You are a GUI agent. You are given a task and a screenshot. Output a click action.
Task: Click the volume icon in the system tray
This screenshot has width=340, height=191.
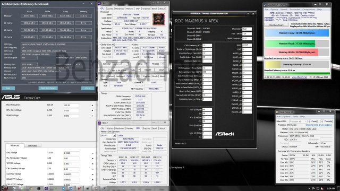click(322, 189)
